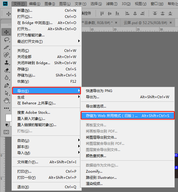Choose 颜色查找表... submenu item
Viewport: 178px width, 192px height.
(x=127, y=156)
